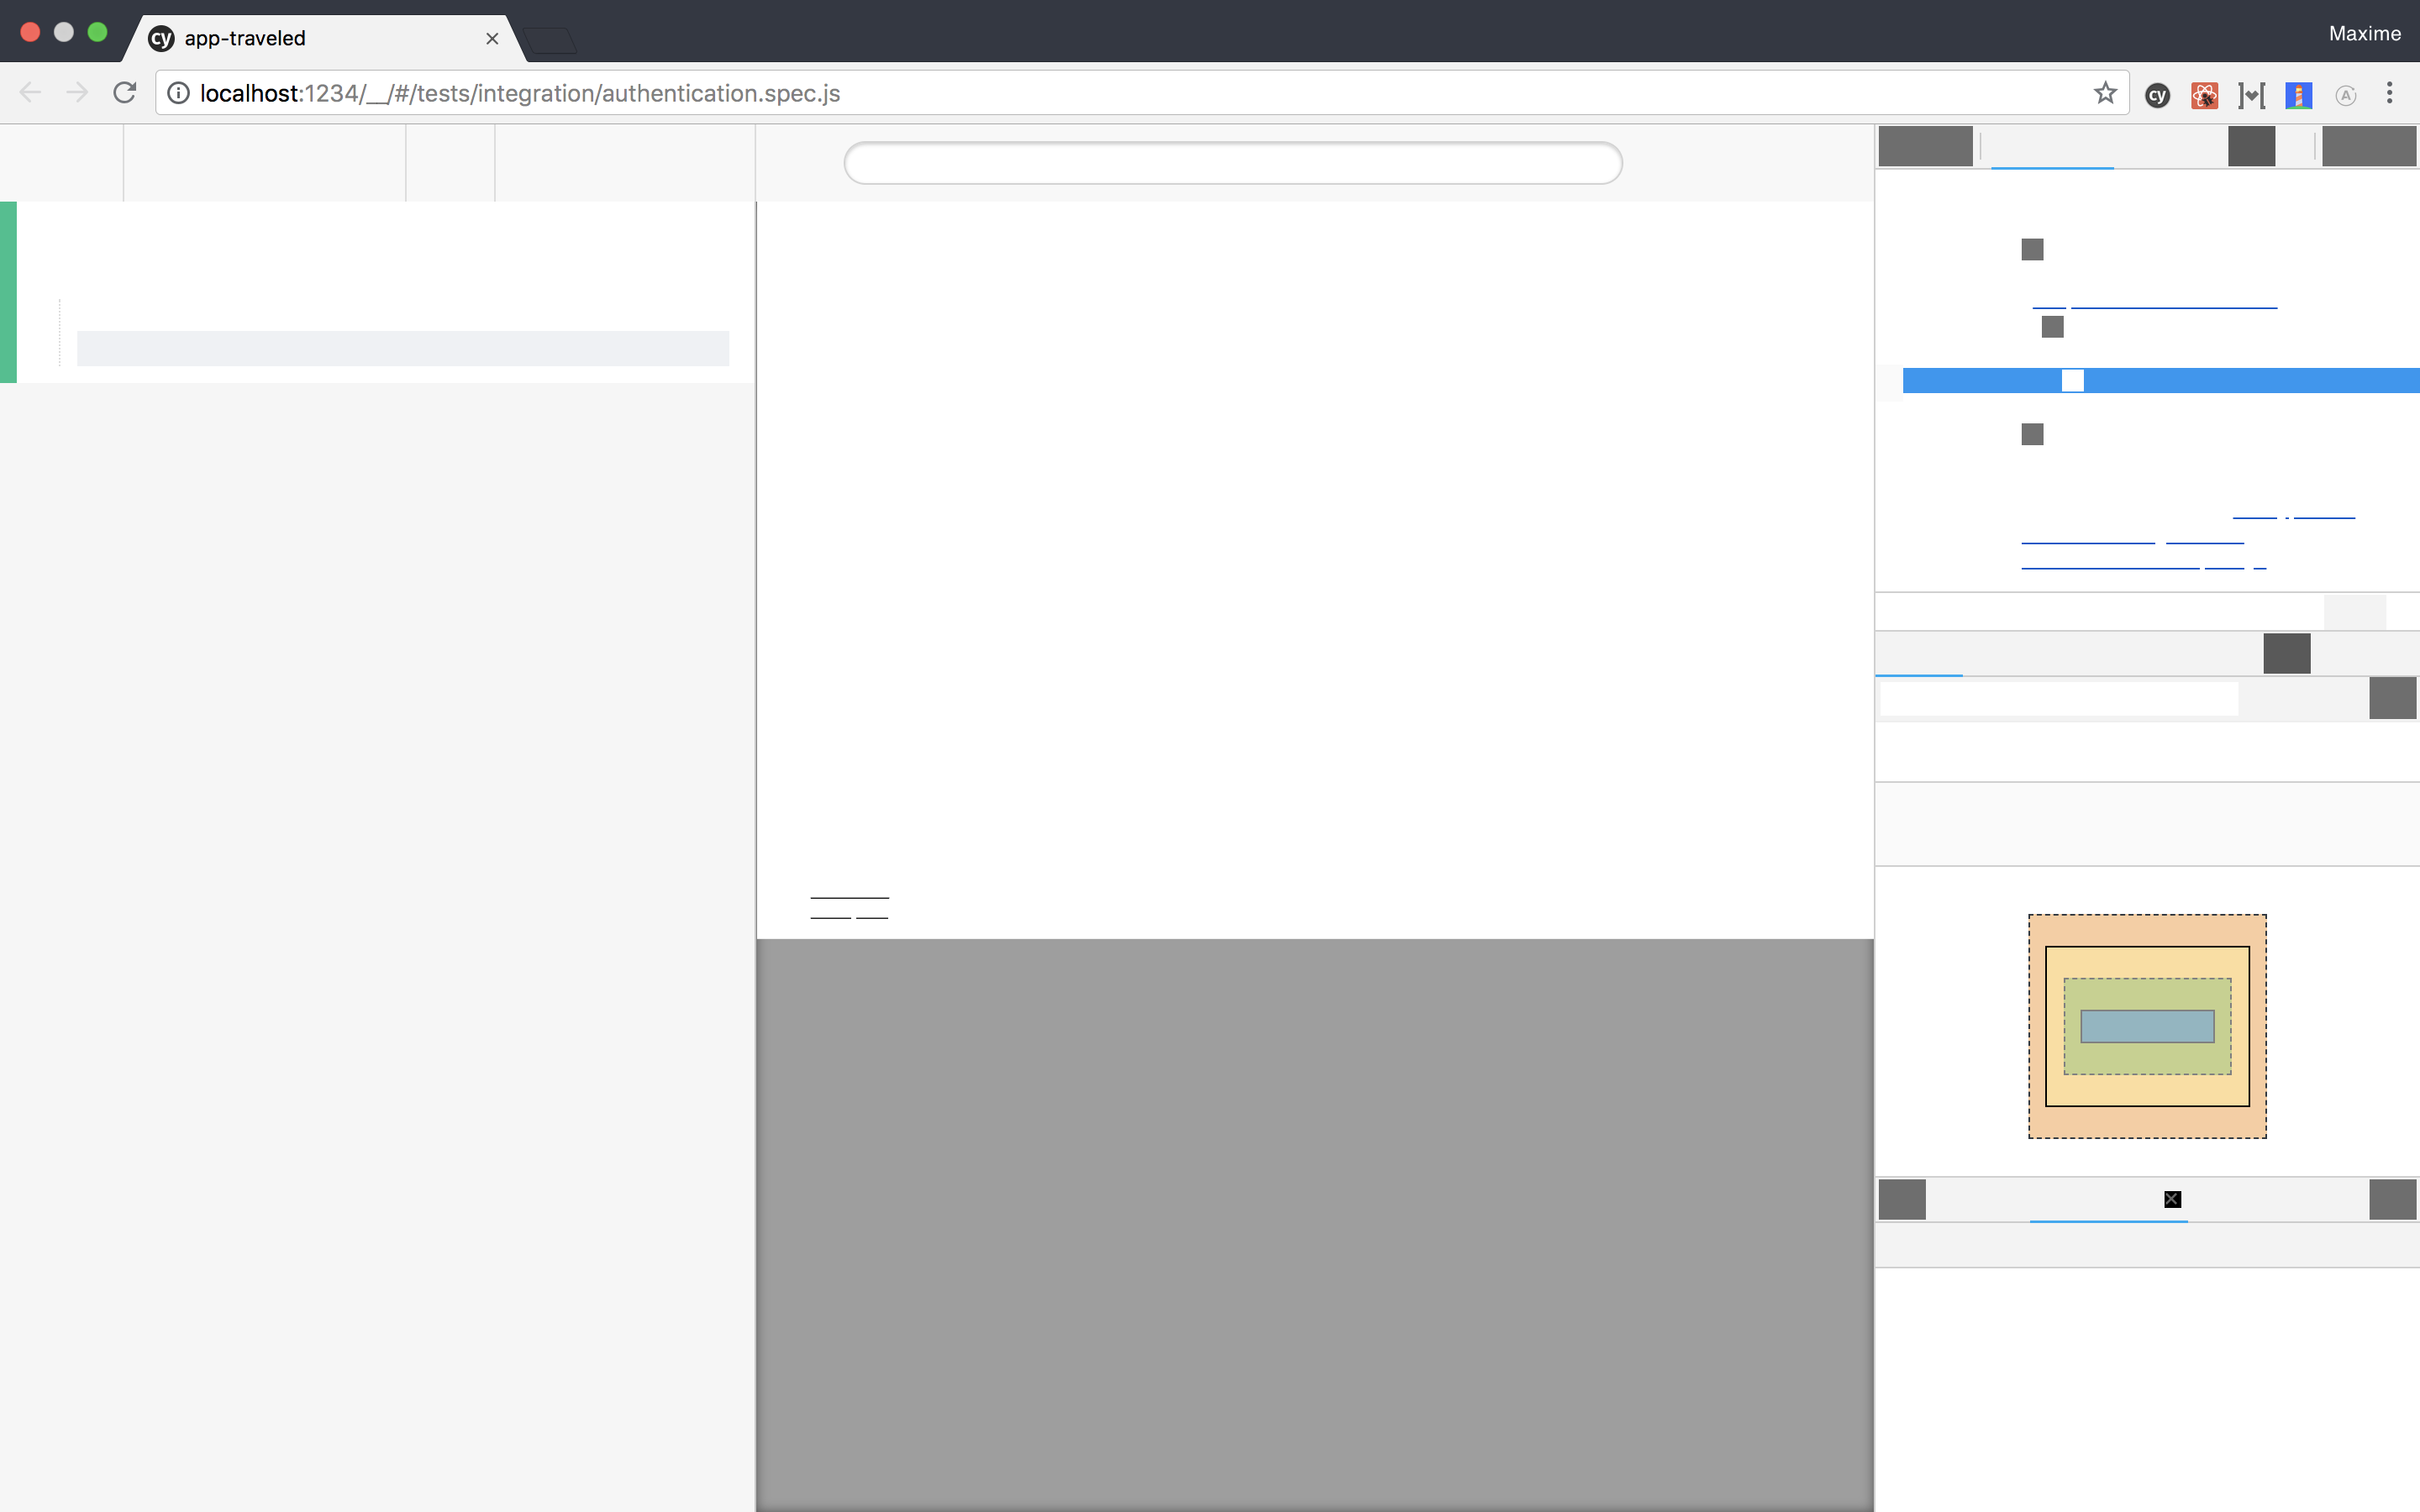Expand the first grey DOM tree node toggle
2420x1512 pixels.
point(2032,249)
